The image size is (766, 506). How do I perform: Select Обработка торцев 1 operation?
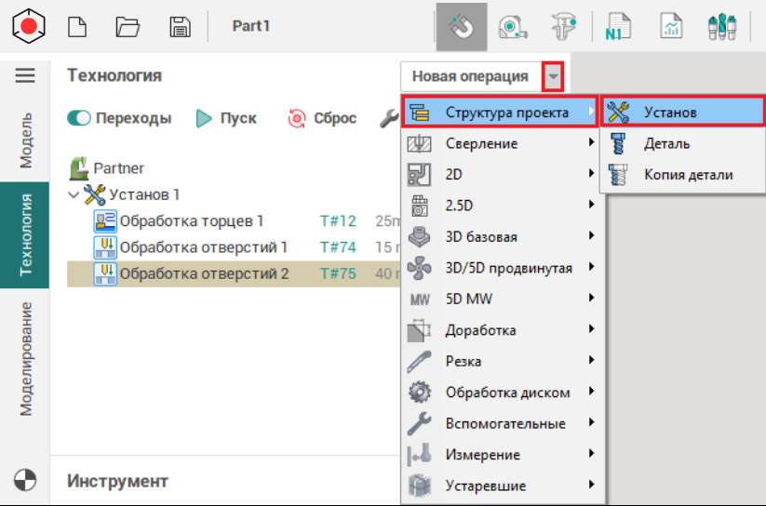point(191,221)
